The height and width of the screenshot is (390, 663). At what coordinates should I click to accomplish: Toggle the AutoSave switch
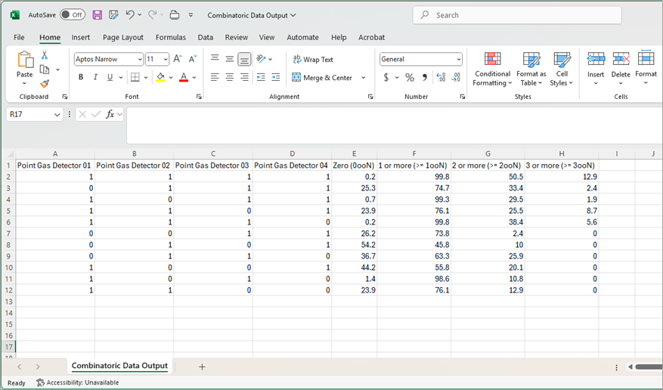[x=72, y=15]
